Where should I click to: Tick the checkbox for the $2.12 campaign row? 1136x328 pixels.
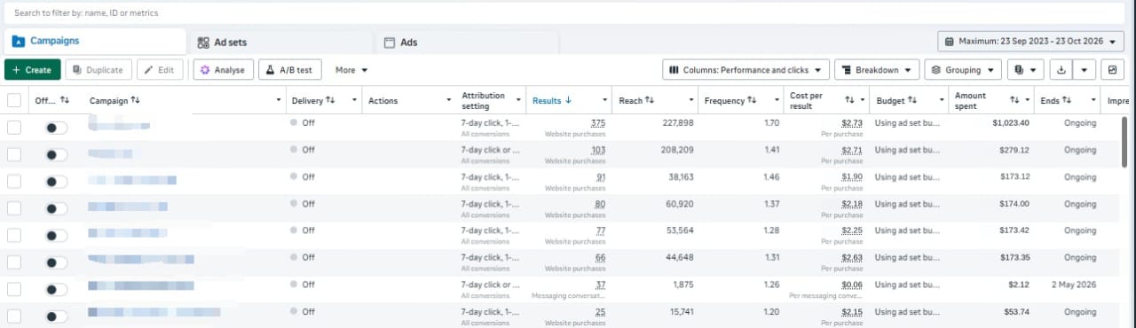[x=13, y=289]
